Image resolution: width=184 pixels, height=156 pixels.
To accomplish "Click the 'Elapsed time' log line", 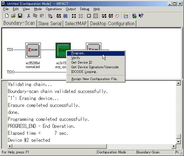I will click(38, 133).
